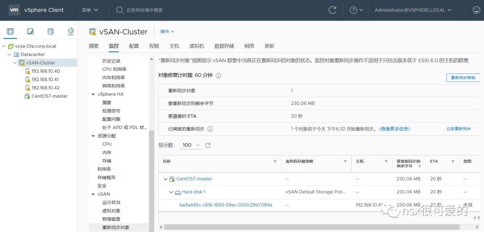Open the 配置 tab

[134, 46]
